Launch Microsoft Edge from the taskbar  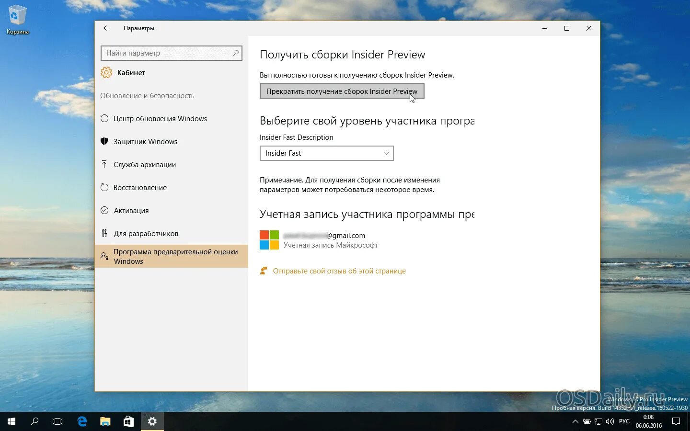tap(82, 421)
